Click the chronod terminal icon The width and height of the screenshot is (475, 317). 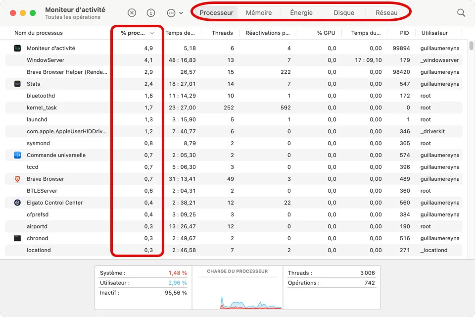pyautogui.click(x=18, y=238)
